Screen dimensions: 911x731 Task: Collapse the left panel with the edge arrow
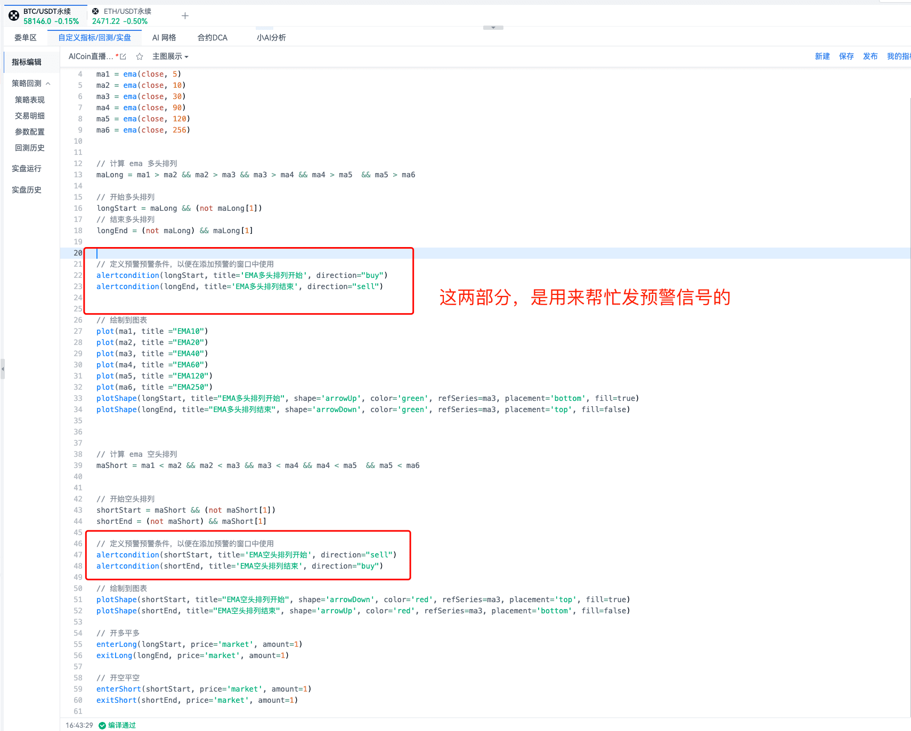(3, 368)
